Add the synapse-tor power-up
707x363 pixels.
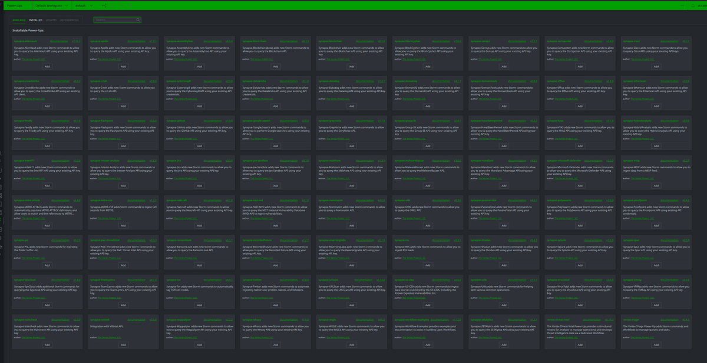tap(199, 305)
